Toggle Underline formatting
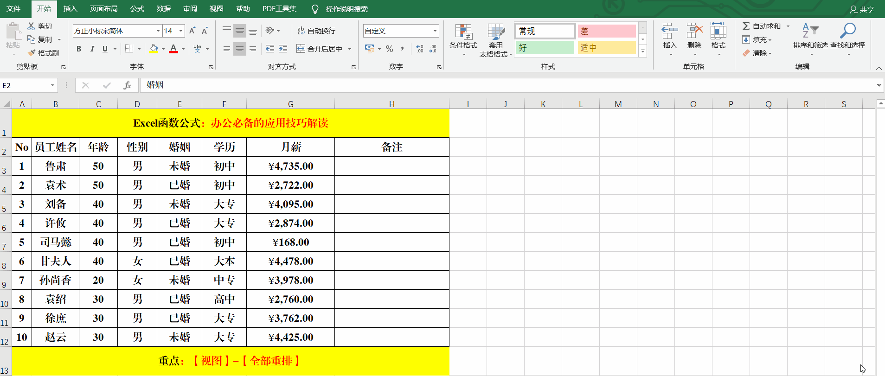This screenshot has width=885, height=376. 105,49
